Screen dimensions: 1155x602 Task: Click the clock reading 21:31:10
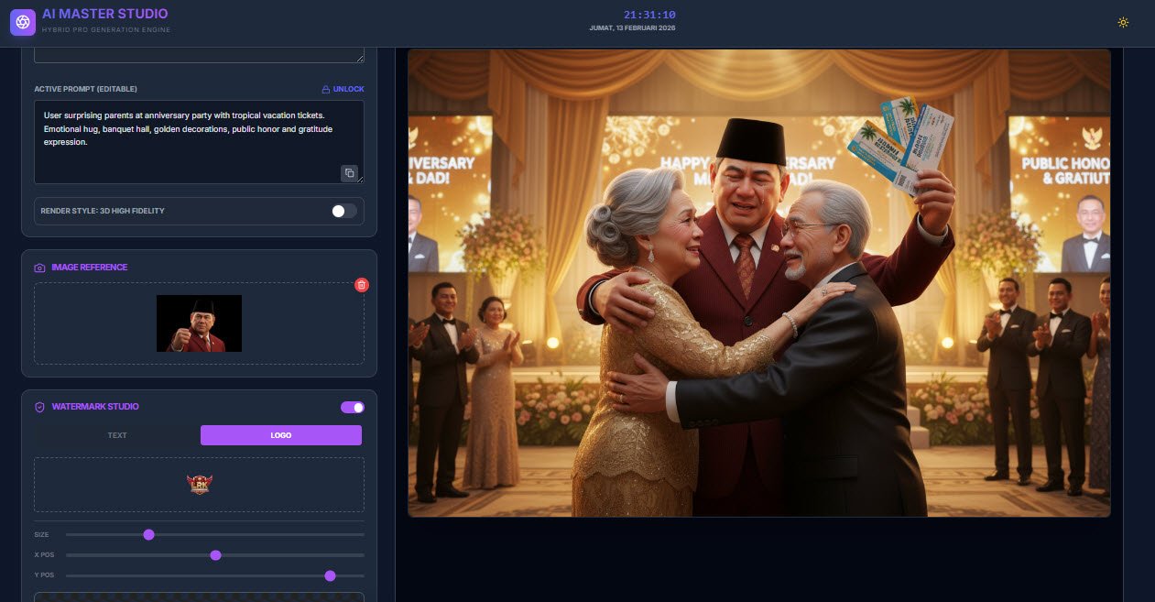tap(649, 15)
